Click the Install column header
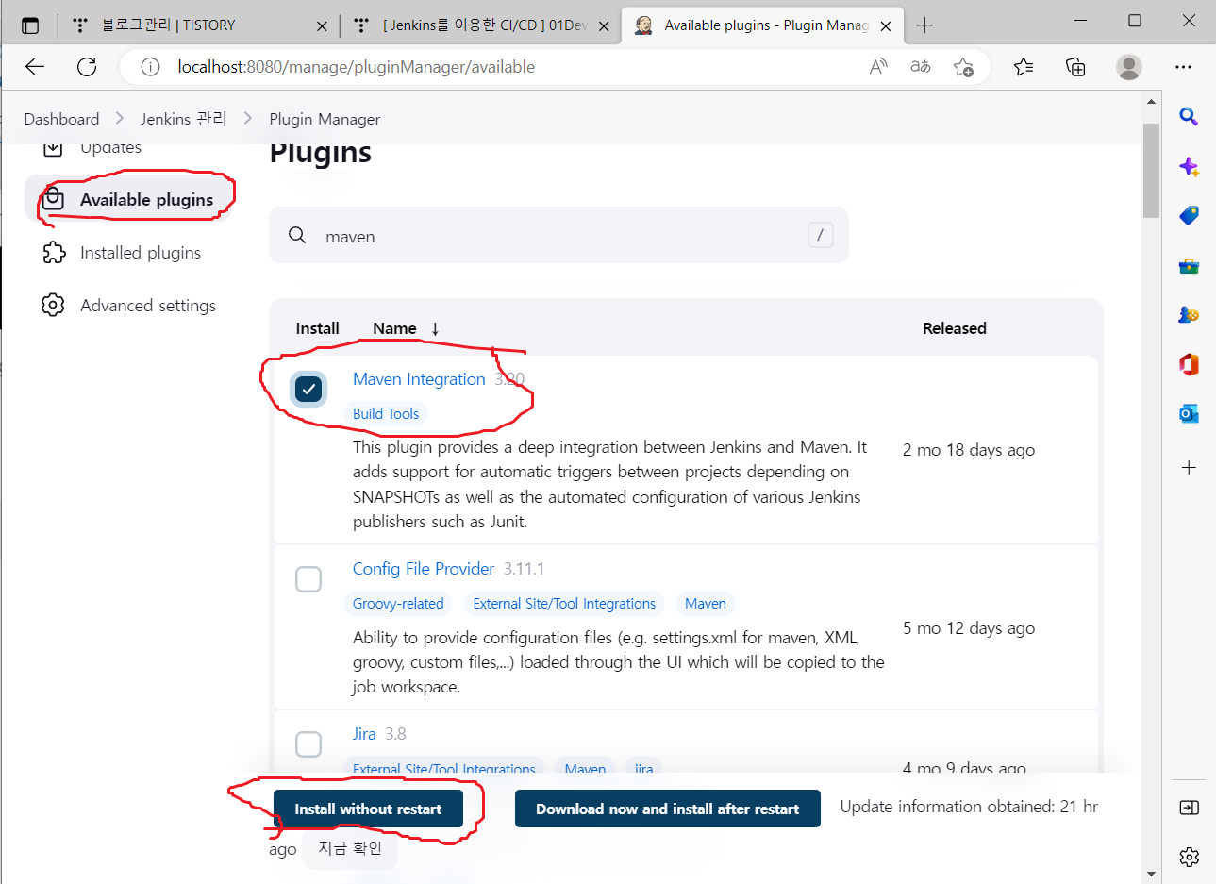This screenshot has height=884, width=1216. pyautogui.click(x=317, y=328)
